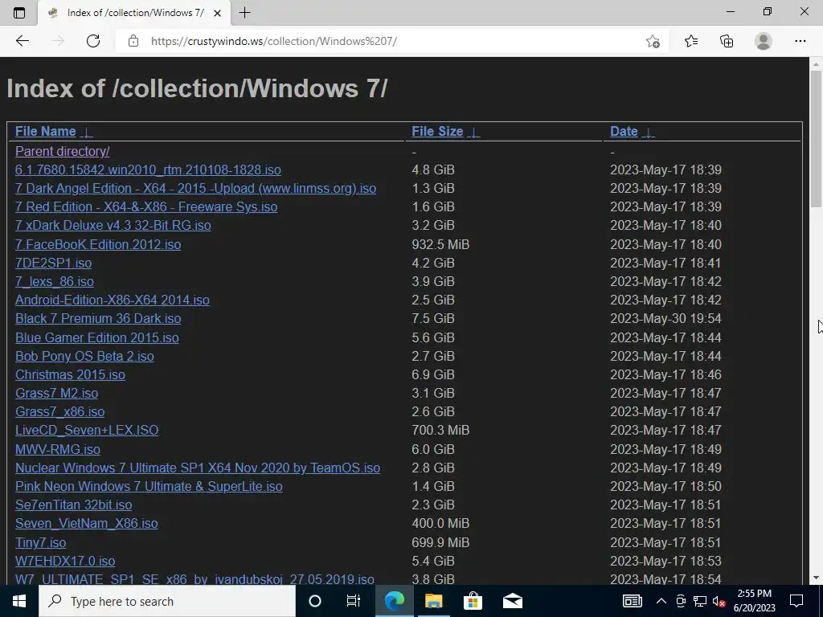The height and width of the screenshot is (617, 823).
Task: Download LiveCD_Seven+LEX.ISO
Action: 87,431
